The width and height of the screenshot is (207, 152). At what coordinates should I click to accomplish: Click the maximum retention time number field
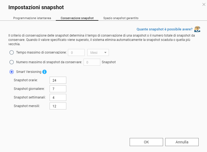tap(76, 52)
